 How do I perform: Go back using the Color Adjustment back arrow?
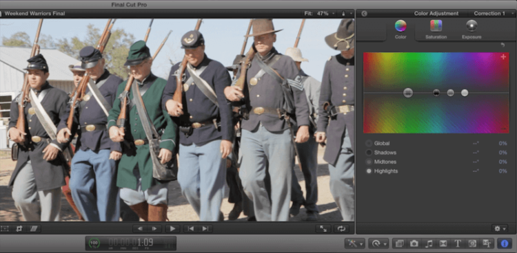[364, 14]
